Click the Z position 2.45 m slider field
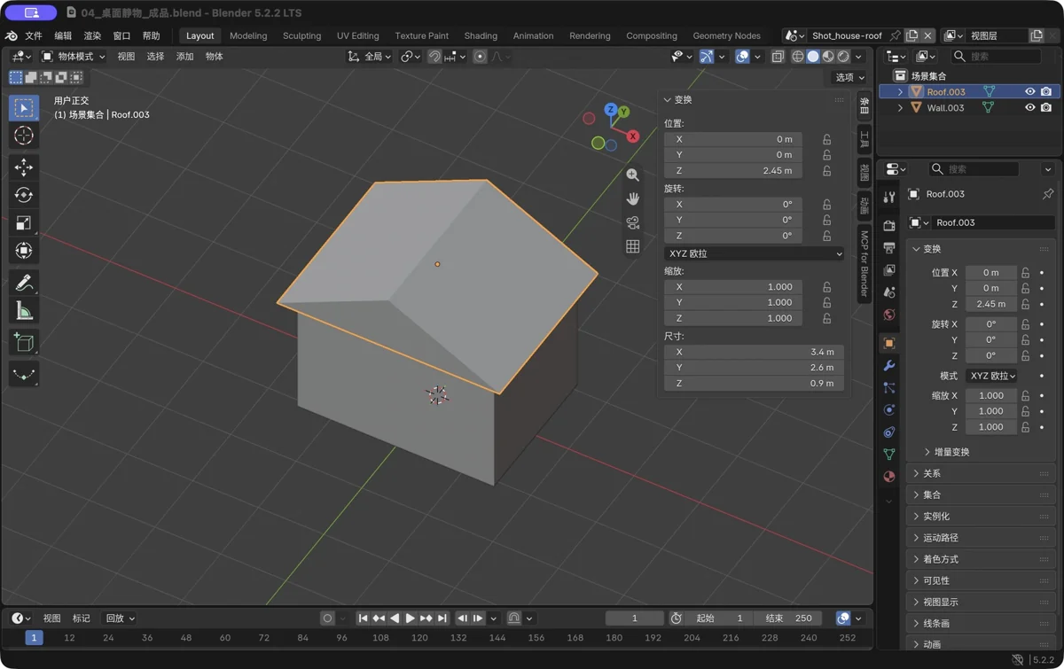The image size is (1064, 669). [733, 171]
